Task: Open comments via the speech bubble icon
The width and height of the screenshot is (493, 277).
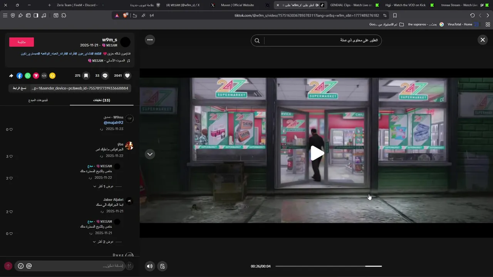Action: click(105, 76)
